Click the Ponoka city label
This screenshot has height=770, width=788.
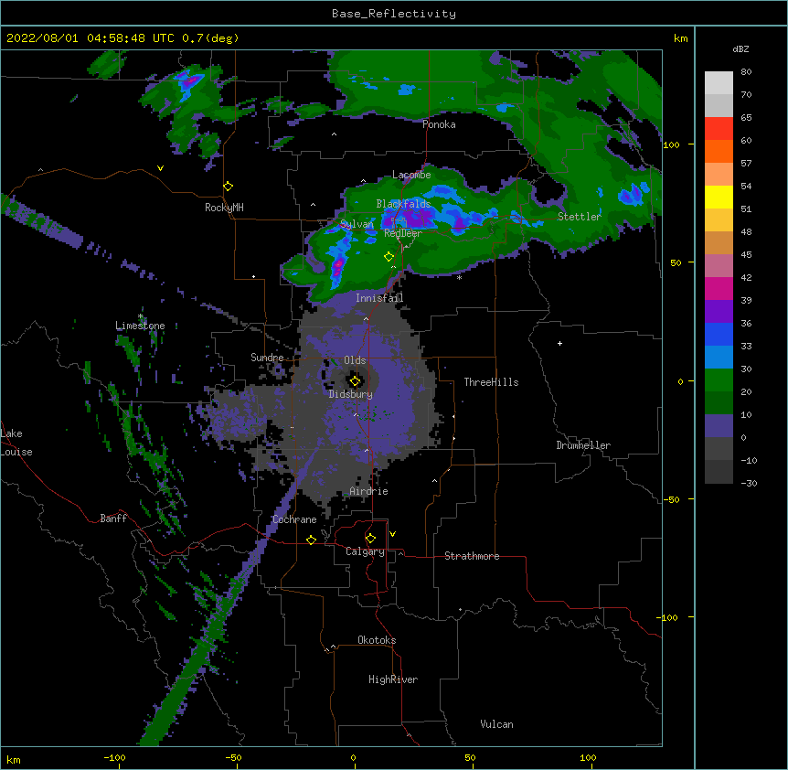click(439, 124)
